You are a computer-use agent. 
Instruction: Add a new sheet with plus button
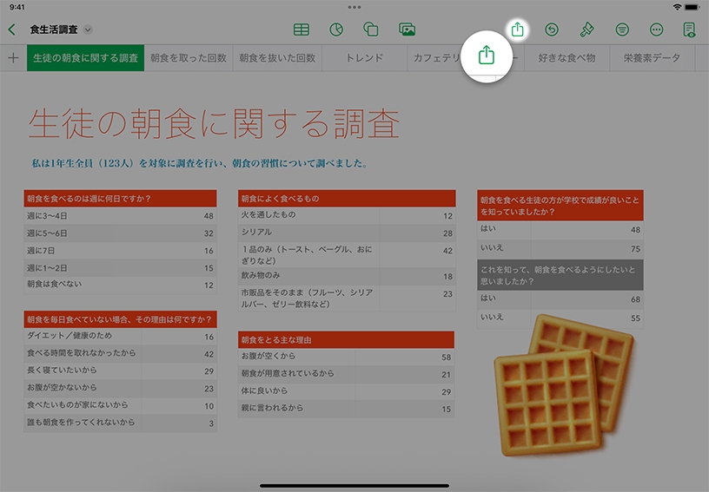pyautogui.click(x=13, y=58)
